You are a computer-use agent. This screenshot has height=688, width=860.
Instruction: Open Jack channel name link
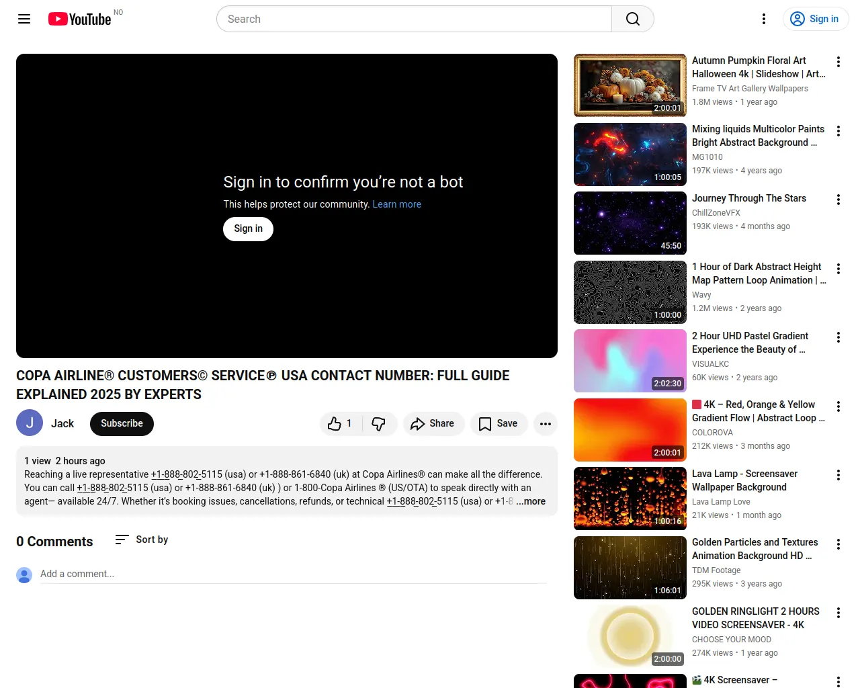coord(62,423)
